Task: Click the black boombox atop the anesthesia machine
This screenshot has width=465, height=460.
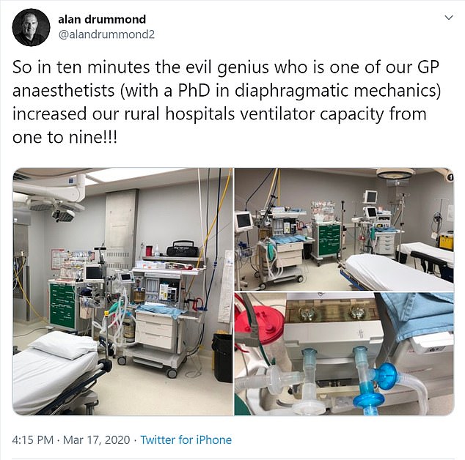Action: point(183,248)
